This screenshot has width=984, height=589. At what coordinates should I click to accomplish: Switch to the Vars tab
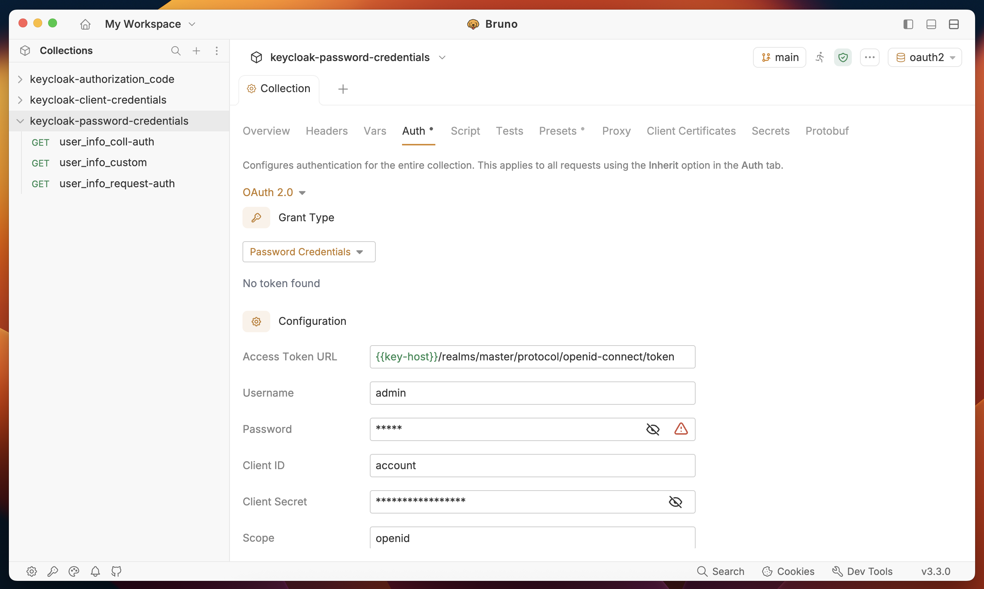pos(375,131)
